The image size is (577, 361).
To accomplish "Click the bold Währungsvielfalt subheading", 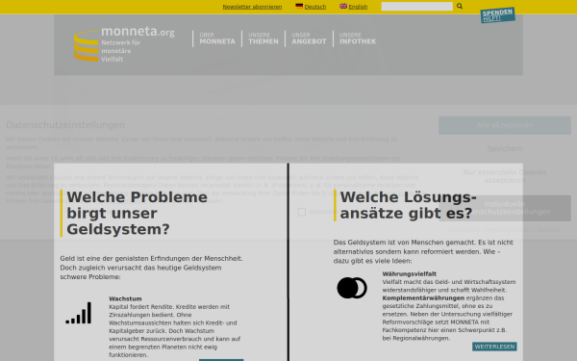I will pyautogui.click(x=410, y=274).
